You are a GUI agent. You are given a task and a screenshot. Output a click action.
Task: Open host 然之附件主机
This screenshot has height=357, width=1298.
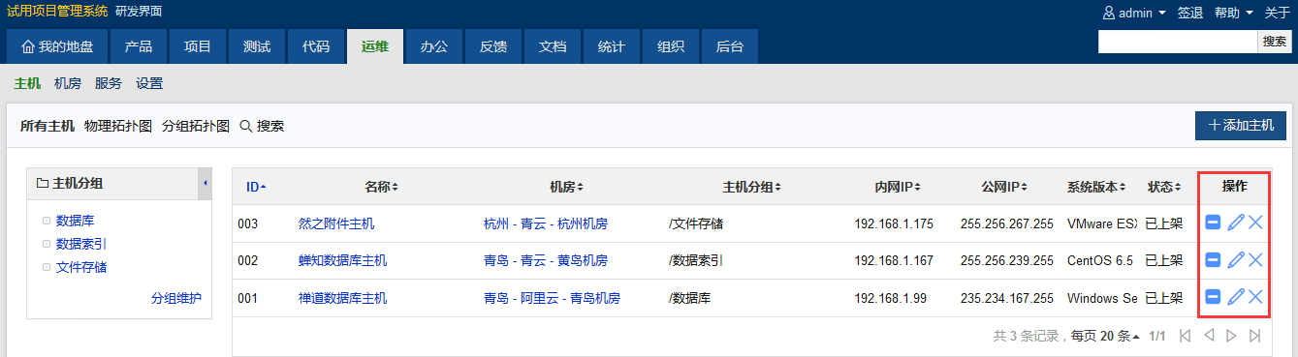pyautogui.click(x=336, y=223)
